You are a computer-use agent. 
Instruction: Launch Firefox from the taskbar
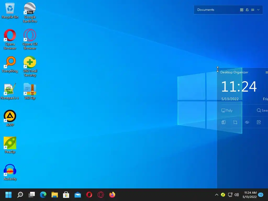[112, 195]
